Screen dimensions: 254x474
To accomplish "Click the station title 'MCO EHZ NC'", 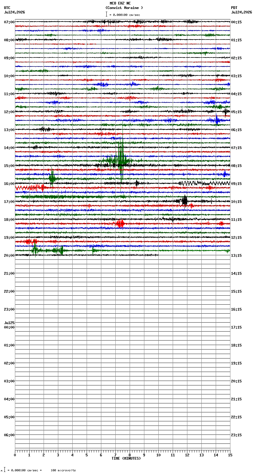I will [x=120, y=3].
